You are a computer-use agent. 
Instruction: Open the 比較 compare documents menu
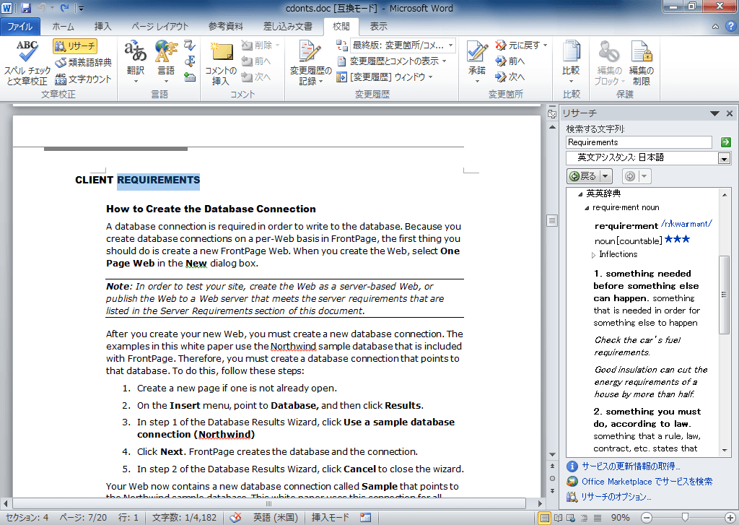click(x=571, y=64)
